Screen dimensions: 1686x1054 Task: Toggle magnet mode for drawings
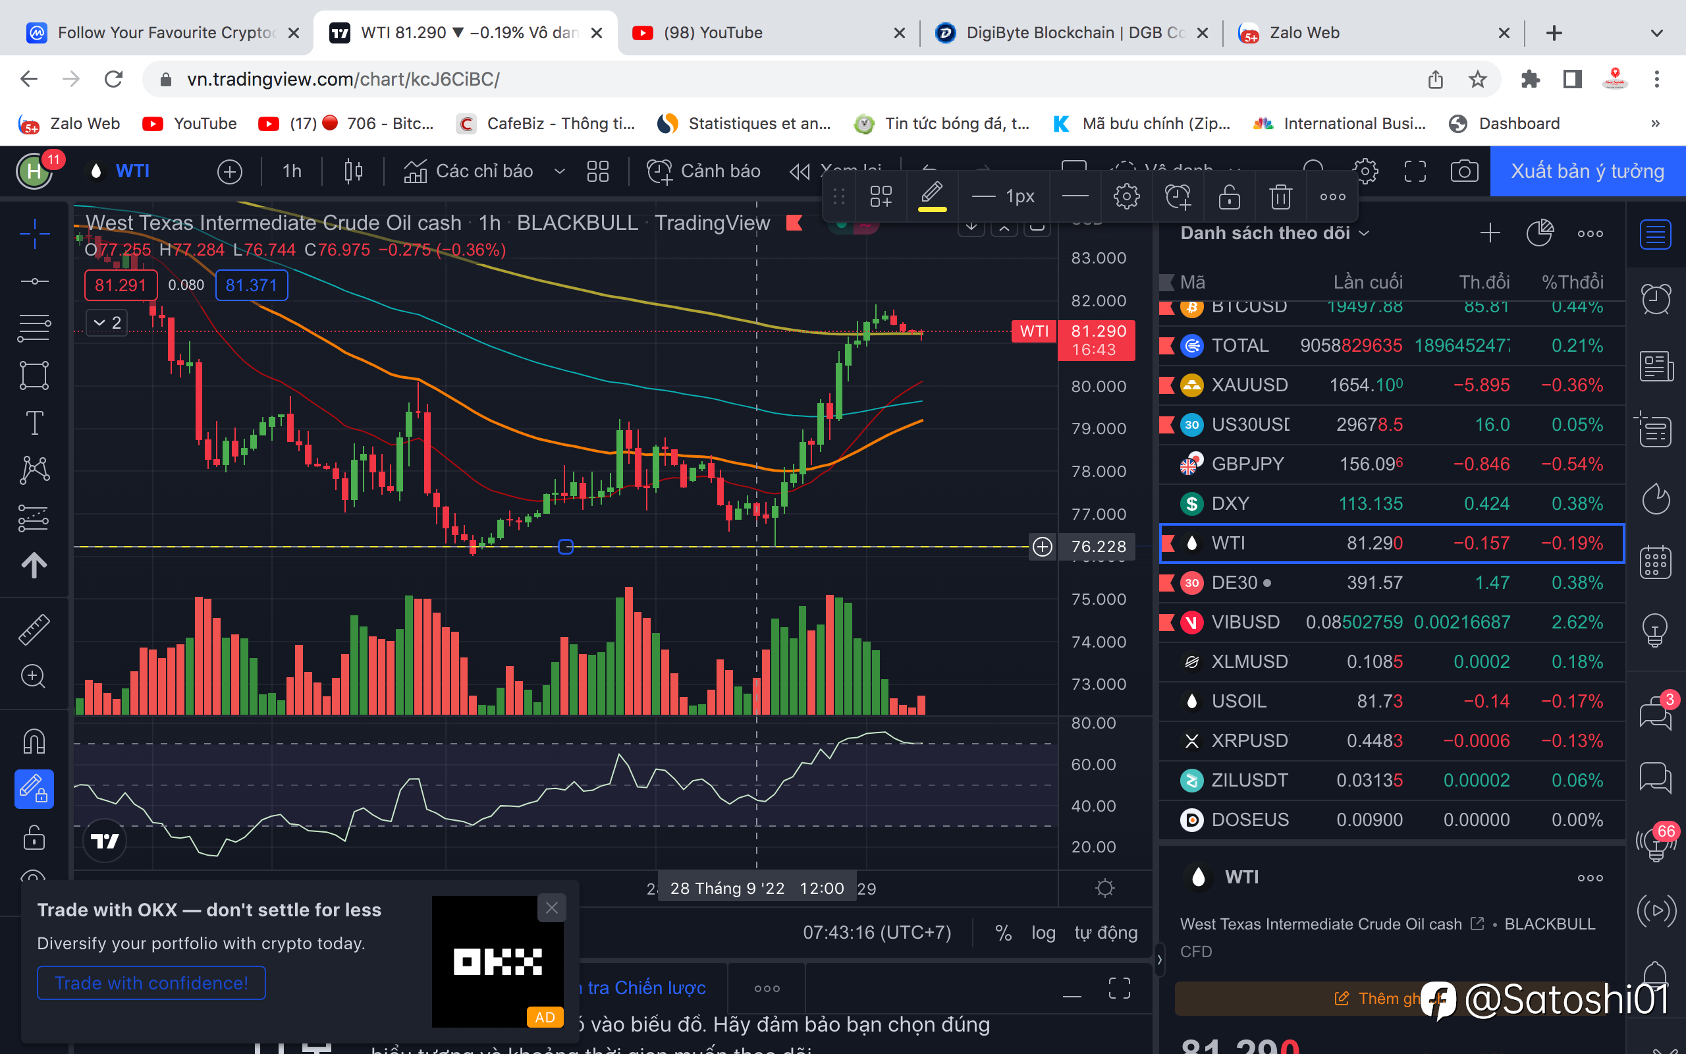click(34, 740)
